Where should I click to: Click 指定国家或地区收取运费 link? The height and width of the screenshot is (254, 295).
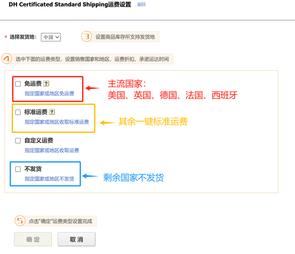coord(52,150)
